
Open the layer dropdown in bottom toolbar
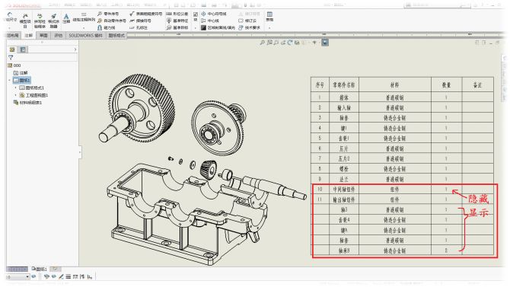[x=18, y=277]
